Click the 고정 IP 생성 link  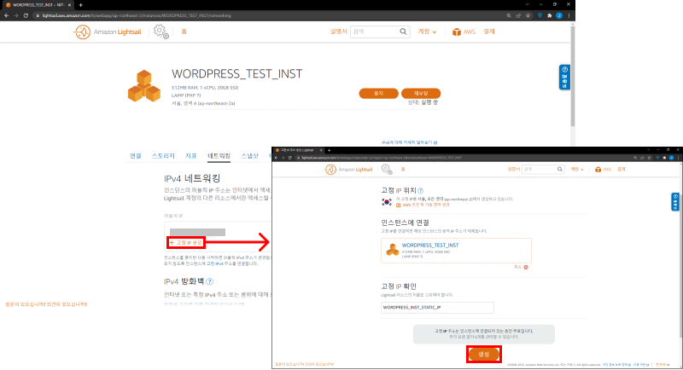[x=187, y=243]
